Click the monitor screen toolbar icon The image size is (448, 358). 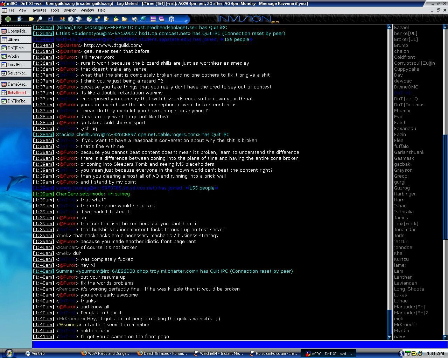(51, 19)
